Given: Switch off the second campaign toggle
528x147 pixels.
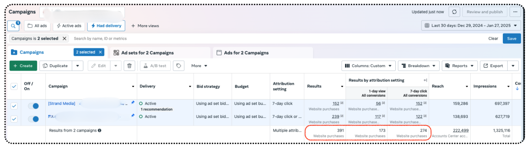Looking at the screenshot, I should point(33,119).
